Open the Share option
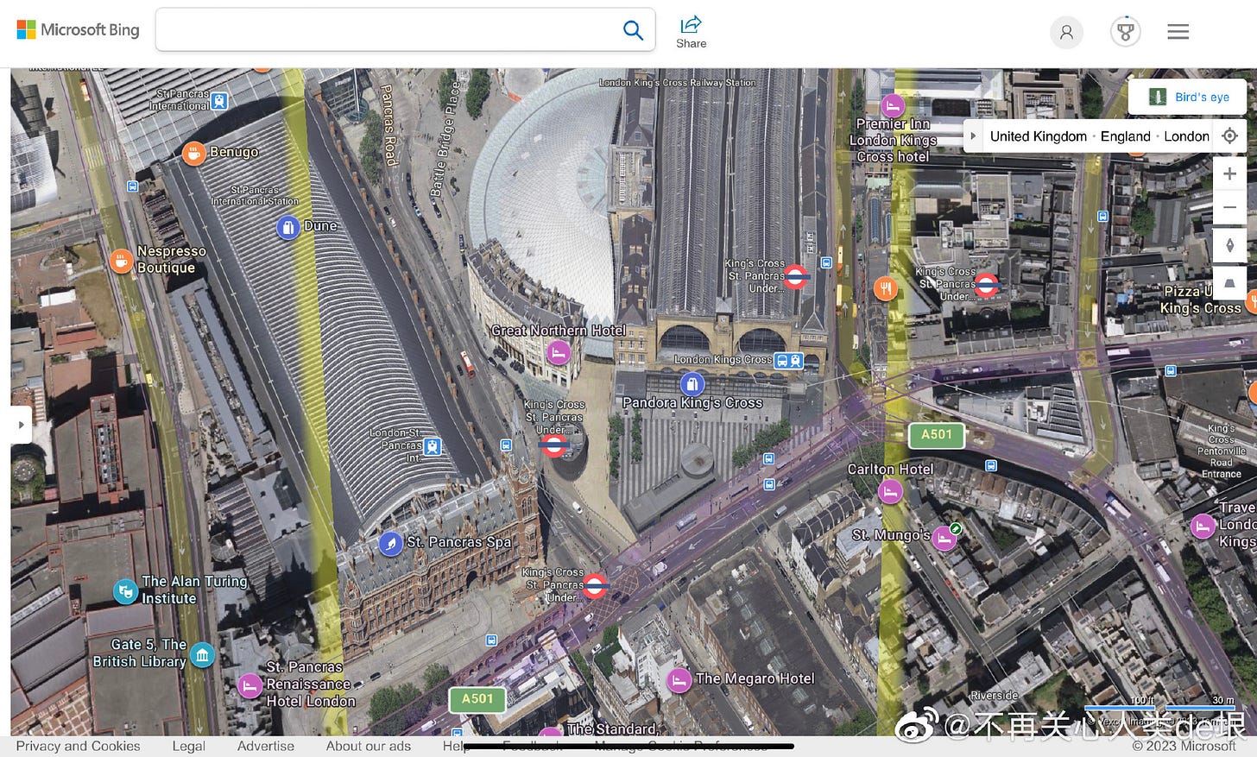 [691, 32]
